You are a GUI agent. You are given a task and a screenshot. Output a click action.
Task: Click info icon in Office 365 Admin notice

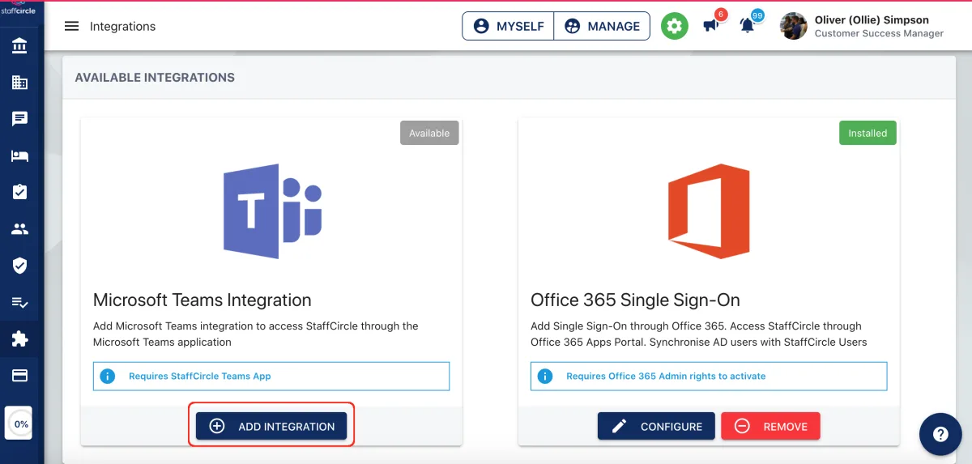(x=545, y=377)
